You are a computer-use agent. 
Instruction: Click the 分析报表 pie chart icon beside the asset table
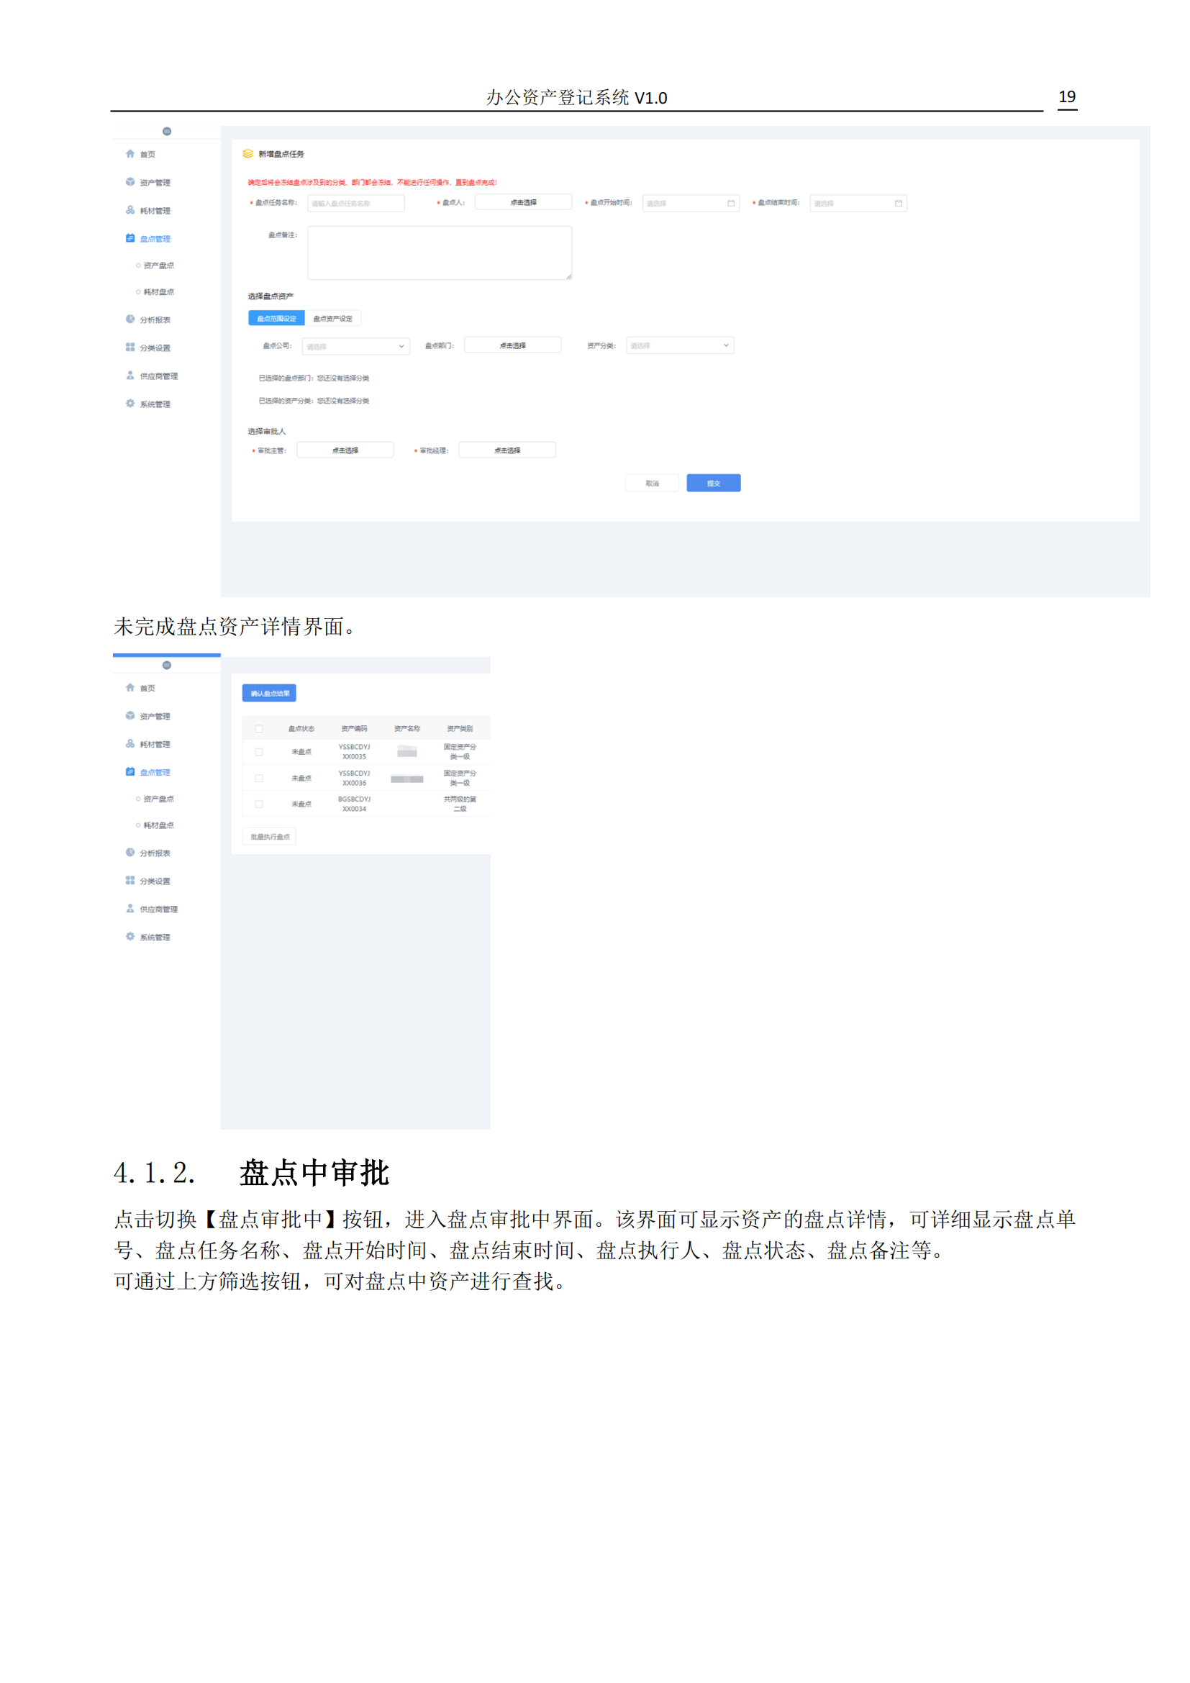130,853
